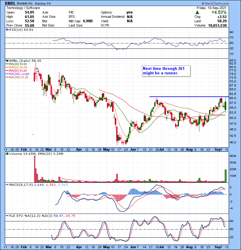
Task: Click the High price 61.05
Action: tap(29, 17)
